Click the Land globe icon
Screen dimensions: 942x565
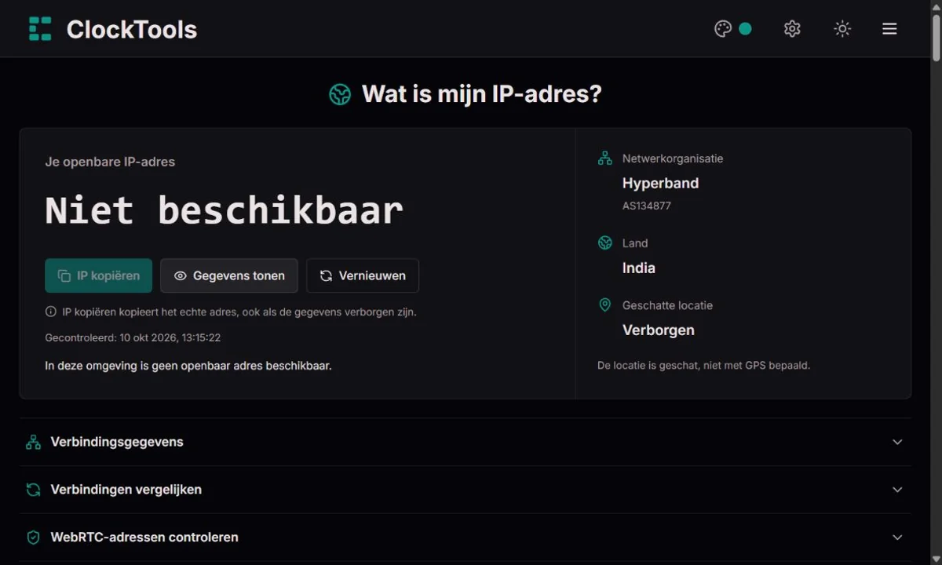(605, 243)
